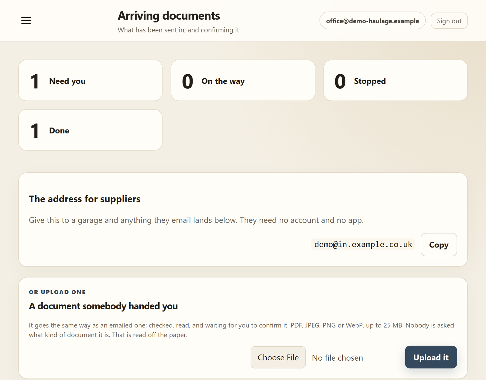Click the Arriving documents heading

coord(169,16)
